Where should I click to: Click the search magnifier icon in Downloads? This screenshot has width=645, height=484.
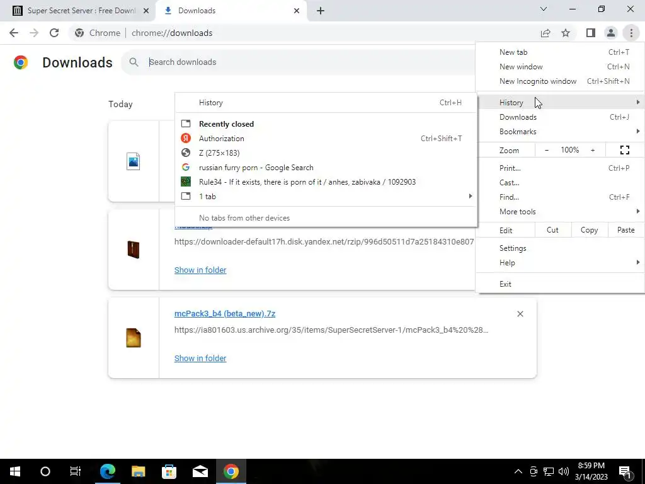tap(134, 62)
